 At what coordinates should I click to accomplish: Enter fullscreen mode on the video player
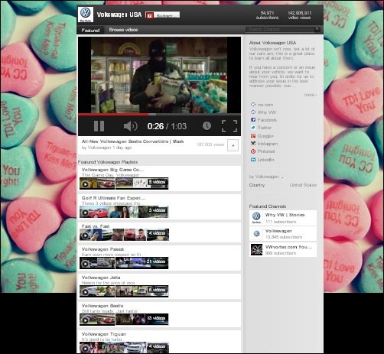point(229,126)
